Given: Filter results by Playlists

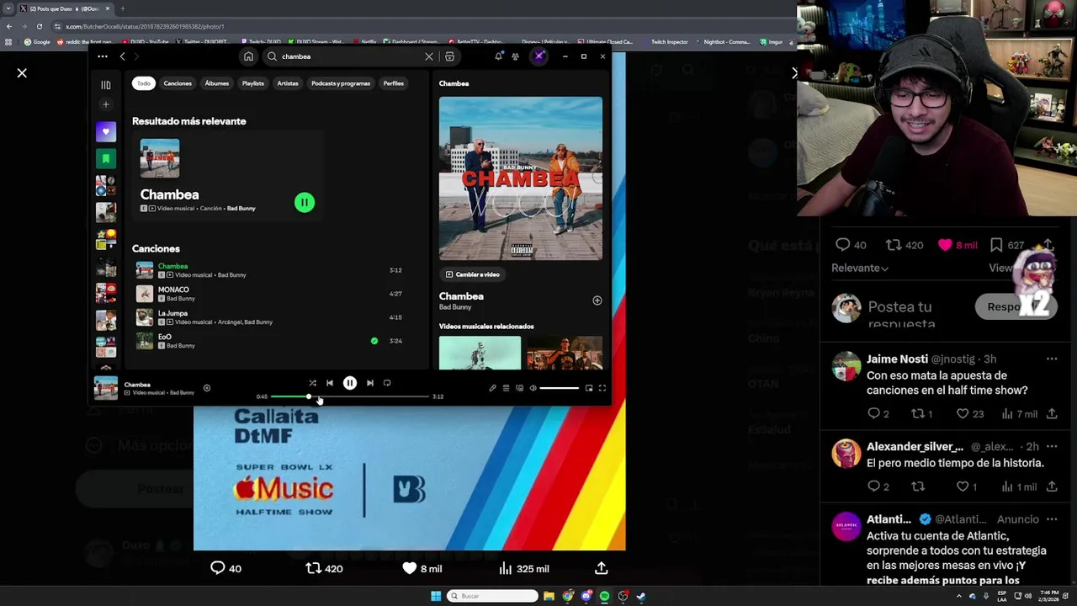Looking at the screenshot, I should 253,83.
